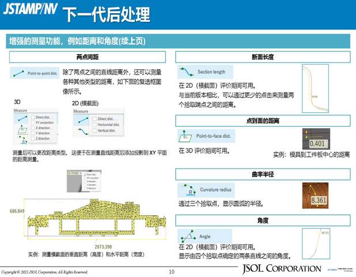The image size is (356, 277).
Task: Pick the Angle measurement icon
Action: [x=187, y=235]
